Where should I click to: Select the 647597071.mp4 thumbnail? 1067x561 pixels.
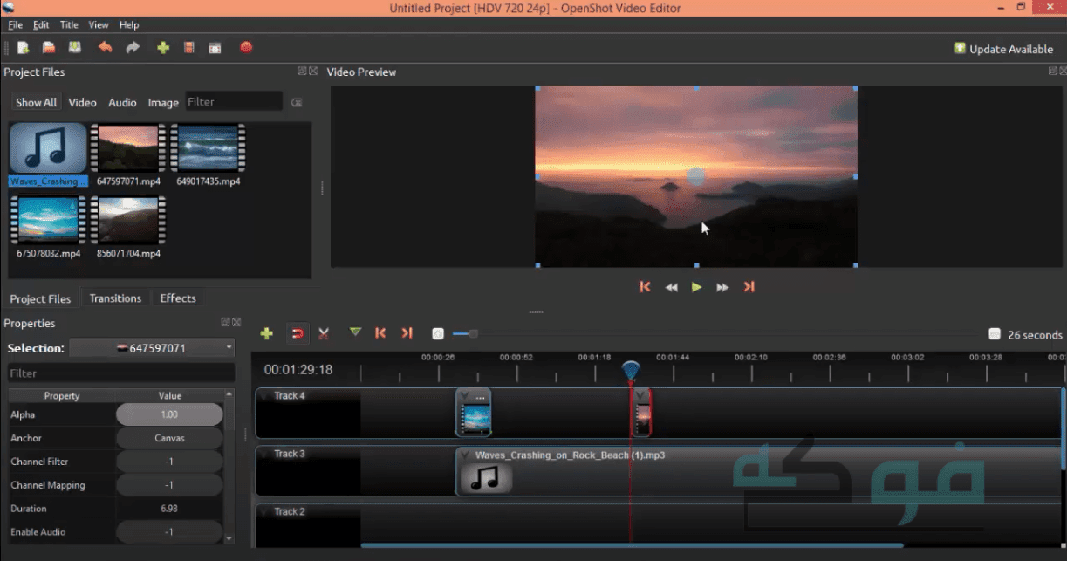click(x=127, y=148)
